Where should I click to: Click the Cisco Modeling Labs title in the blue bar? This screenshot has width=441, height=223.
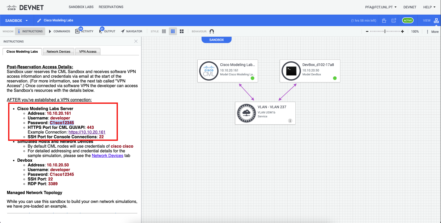point(59,20)
